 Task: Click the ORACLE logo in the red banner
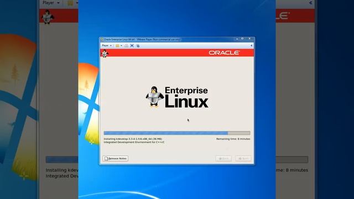pos(223,53)
